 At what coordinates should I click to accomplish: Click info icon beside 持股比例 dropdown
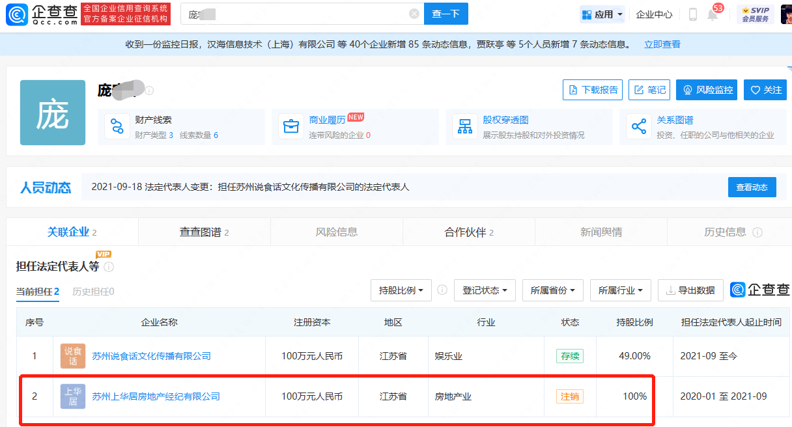tap(442, 290)
